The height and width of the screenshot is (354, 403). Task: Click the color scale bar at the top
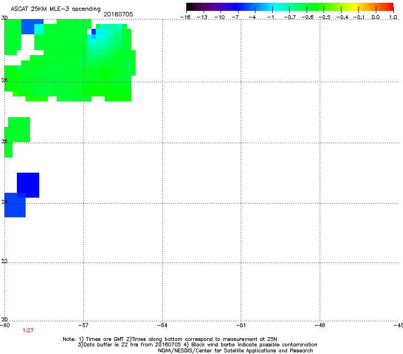[x=290, y=7]
